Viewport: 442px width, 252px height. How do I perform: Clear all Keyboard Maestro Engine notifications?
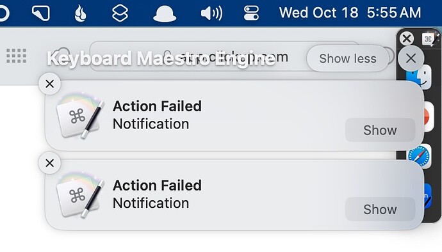pos(411,59)
